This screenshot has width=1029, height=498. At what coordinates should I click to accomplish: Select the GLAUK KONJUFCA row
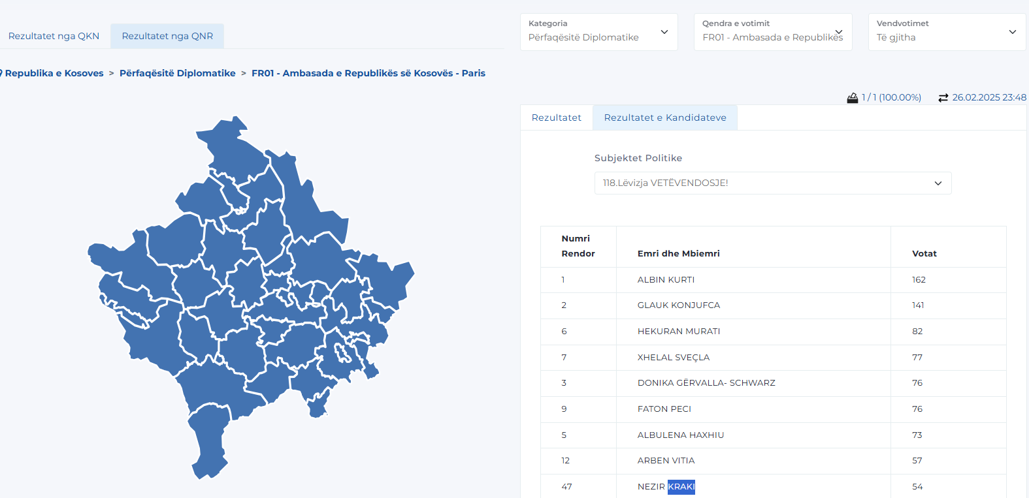pos(773,305)
